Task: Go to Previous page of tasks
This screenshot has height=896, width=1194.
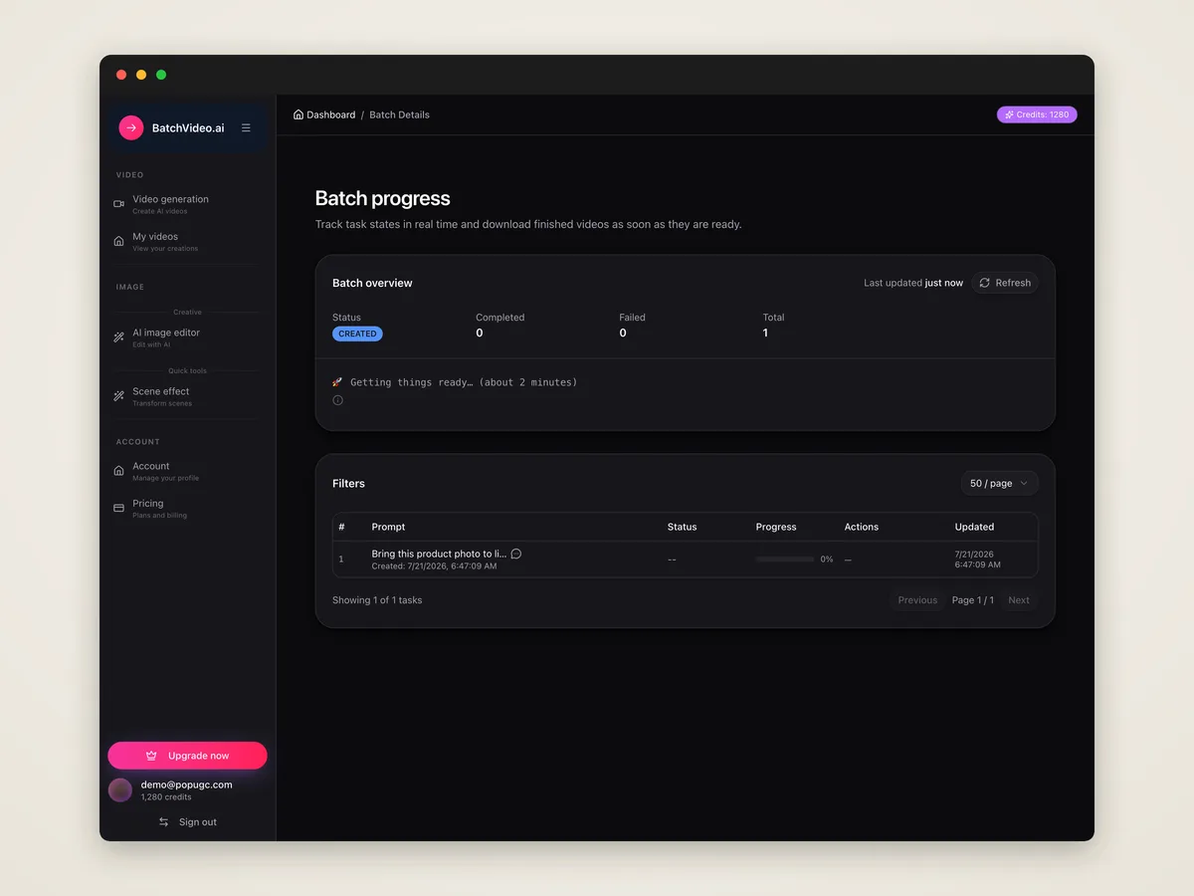Action: [917, 600]
